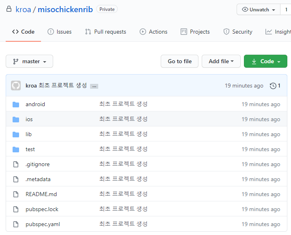Open commit message in the test row
Image resolution: width=291 pixels, height=235 pixels.
click(123, 149)
